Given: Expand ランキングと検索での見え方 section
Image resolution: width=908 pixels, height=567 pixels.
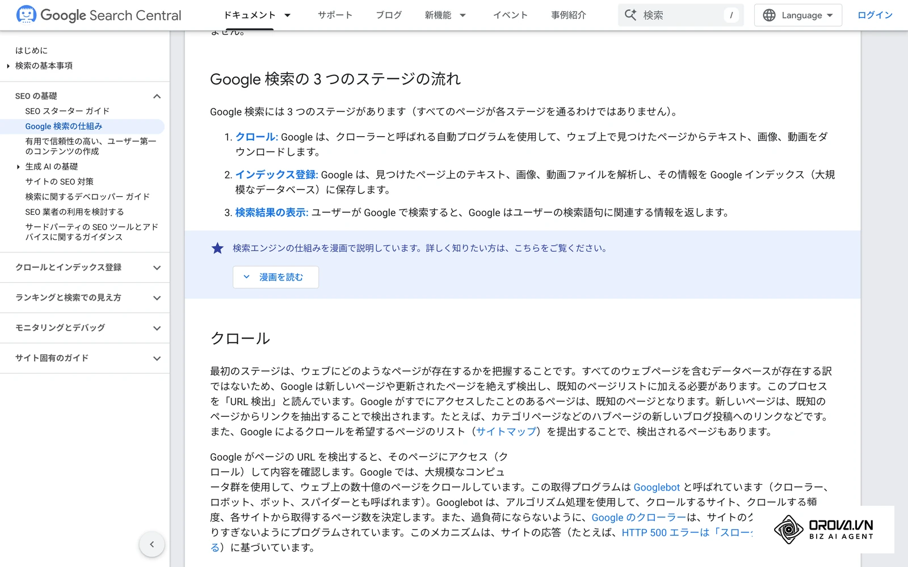Looking at the screenshot, I should coord(157,298).
